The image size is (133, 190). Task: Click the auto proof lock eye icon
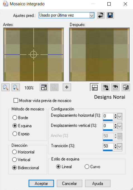105,87
